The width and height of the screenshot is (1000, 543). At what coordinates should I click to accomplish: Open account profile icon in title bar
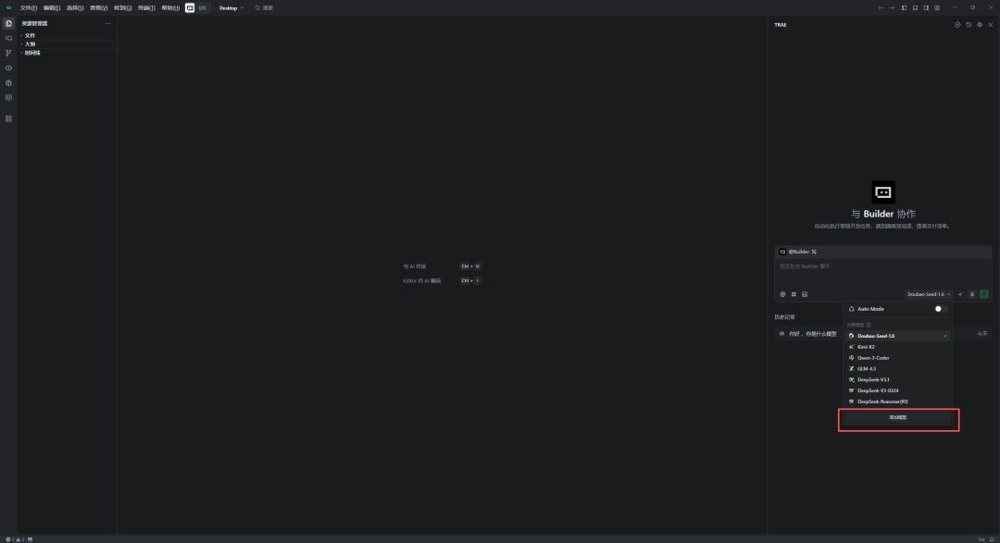coord(937,7)
